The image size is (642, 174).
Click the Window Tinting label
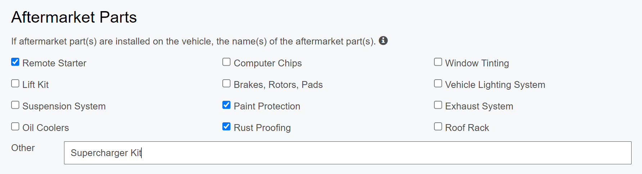(x=477, y=63)
